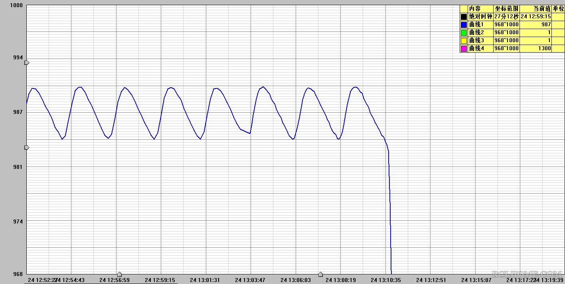Viewport: 565px width, 284px height.
Task: Click the 内容 column header in legend
Action: pyautogui.click(x=480, y=9)
